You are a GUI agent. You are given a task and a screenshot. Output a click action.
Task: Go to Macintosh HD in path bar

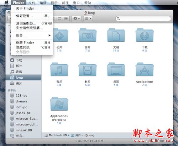(56, 135)
